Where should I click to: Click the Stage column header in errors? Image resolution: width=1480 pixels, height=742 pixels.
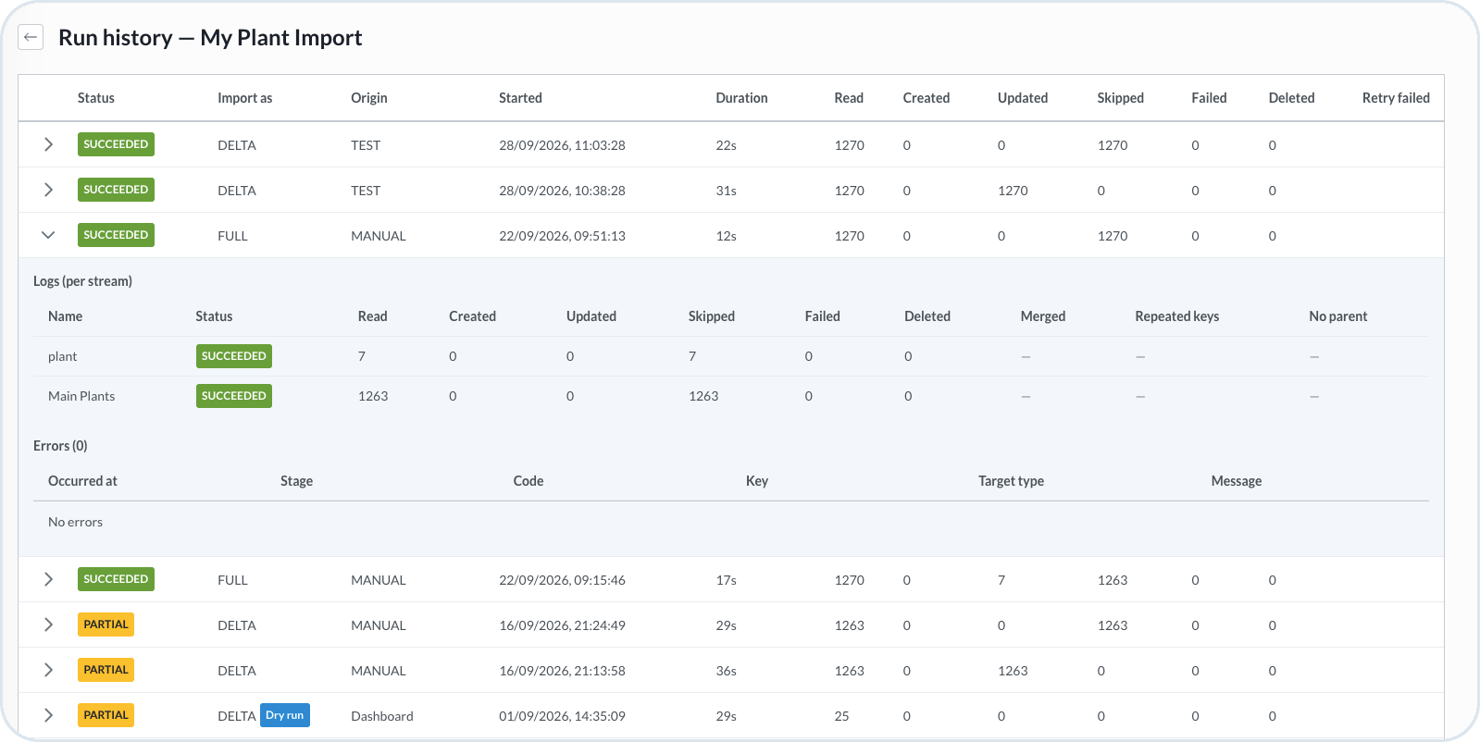point(296,481)
